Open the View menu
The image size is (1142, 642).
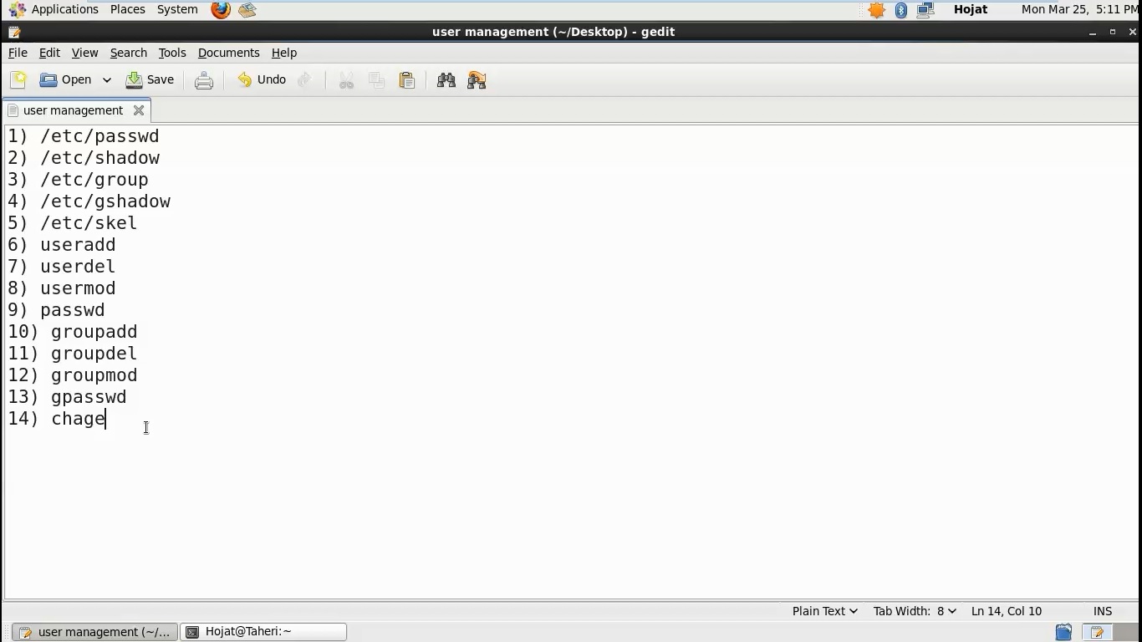[84, 53]
